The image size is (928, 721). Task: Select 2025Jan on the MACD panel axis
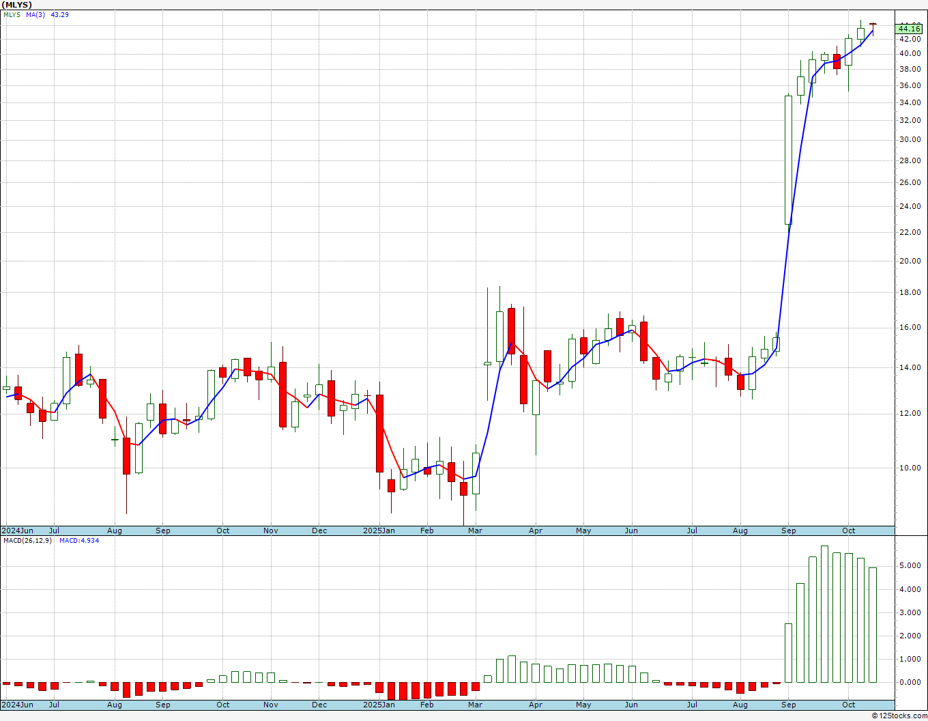tap(379, 705)
